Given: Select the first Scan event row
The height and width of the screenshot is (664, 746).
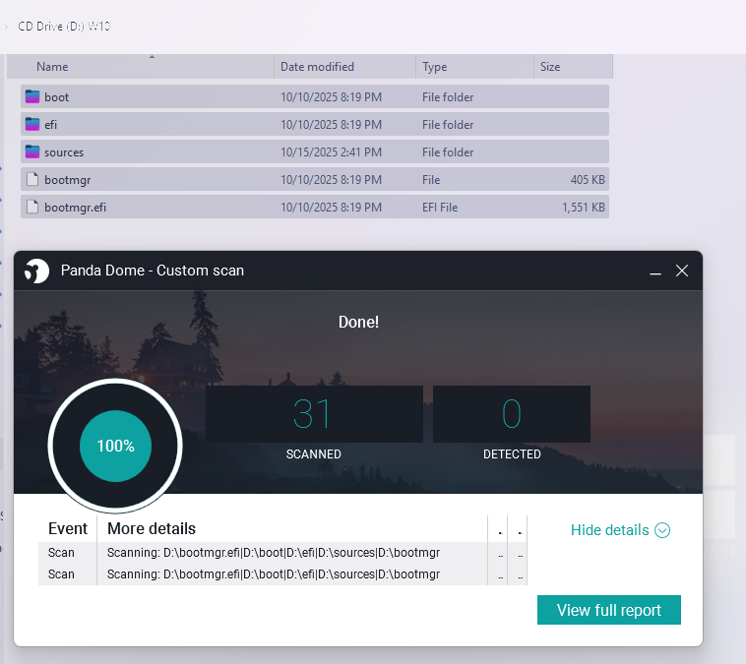Looking at the screenshot, I should 282,553.
